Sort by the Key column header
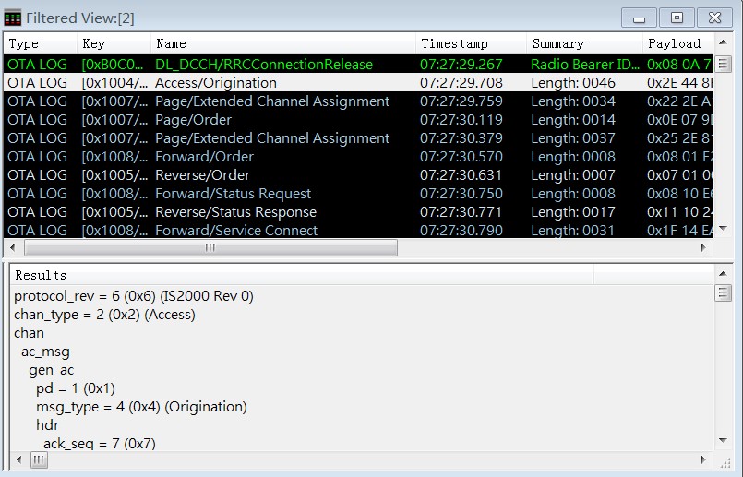Viewport: 743px width, 477px height. point(114,43)
